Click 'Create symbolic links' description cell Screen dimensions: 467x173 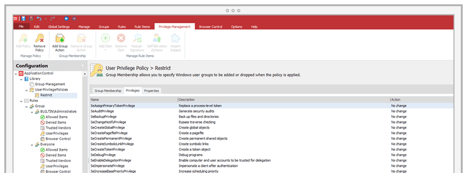click(193, 144)
